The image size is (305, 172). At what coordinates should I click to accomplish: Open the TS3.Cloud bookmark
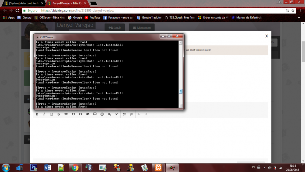pos(180,18)
